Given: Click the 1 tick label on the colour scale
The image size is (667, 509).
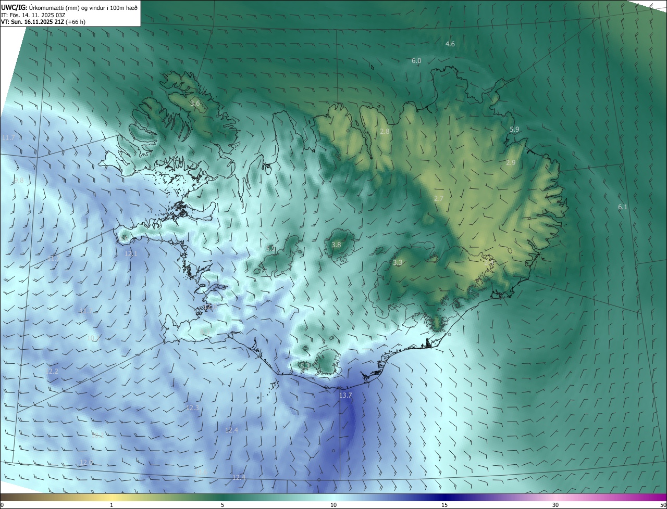Looking at the screenshot, I should [x=112, y=505].
